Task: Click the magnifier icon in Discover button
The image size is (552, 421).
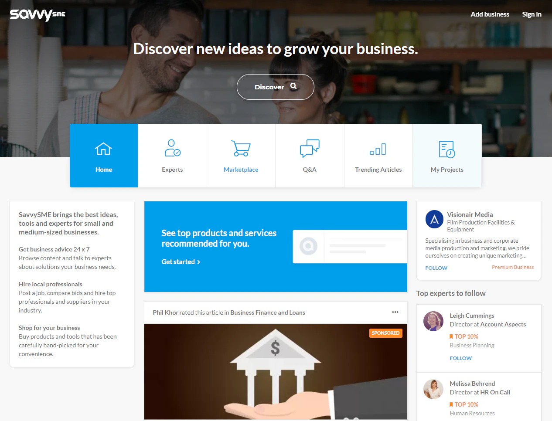Action: pyautogui.click(x=293, y=86)
